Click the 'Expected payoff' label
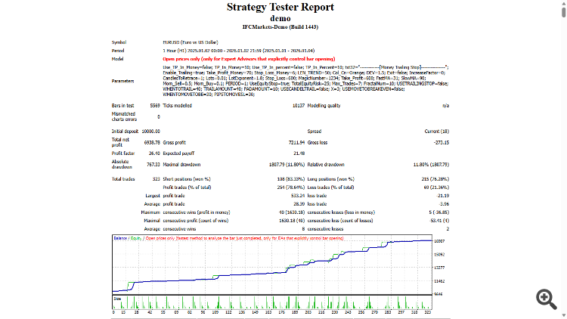567x319 pixels. tap(178, 153)
